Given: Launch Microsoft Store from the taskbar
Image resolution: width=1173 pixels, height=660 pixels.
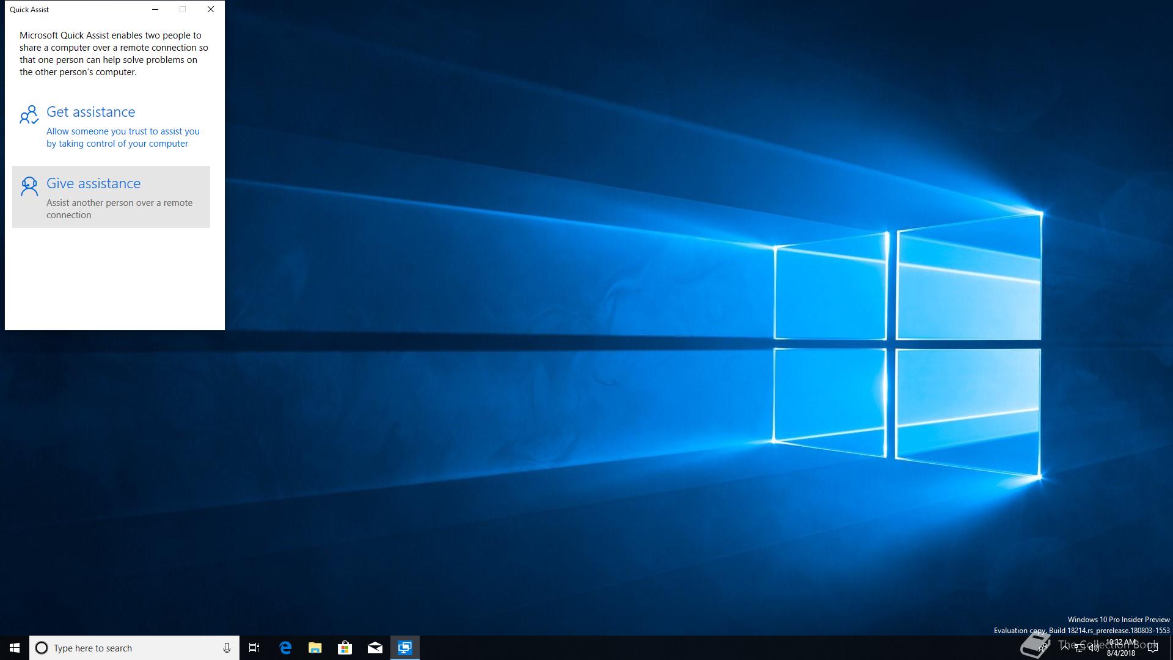Looking at the screenshot, I should (345, 648).
